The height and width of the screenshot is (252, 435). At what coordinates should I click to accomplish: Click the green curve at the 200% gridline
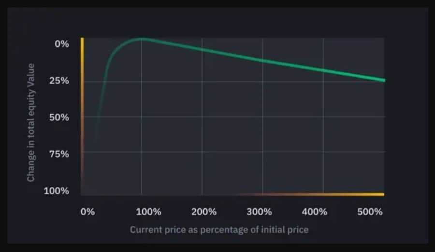tap(202, 50)
